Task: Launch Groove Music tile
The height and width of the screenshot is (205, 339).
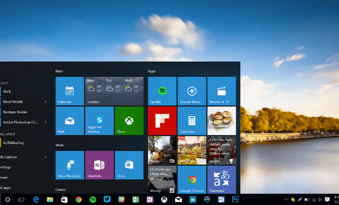Action: (x=192, y=91)
